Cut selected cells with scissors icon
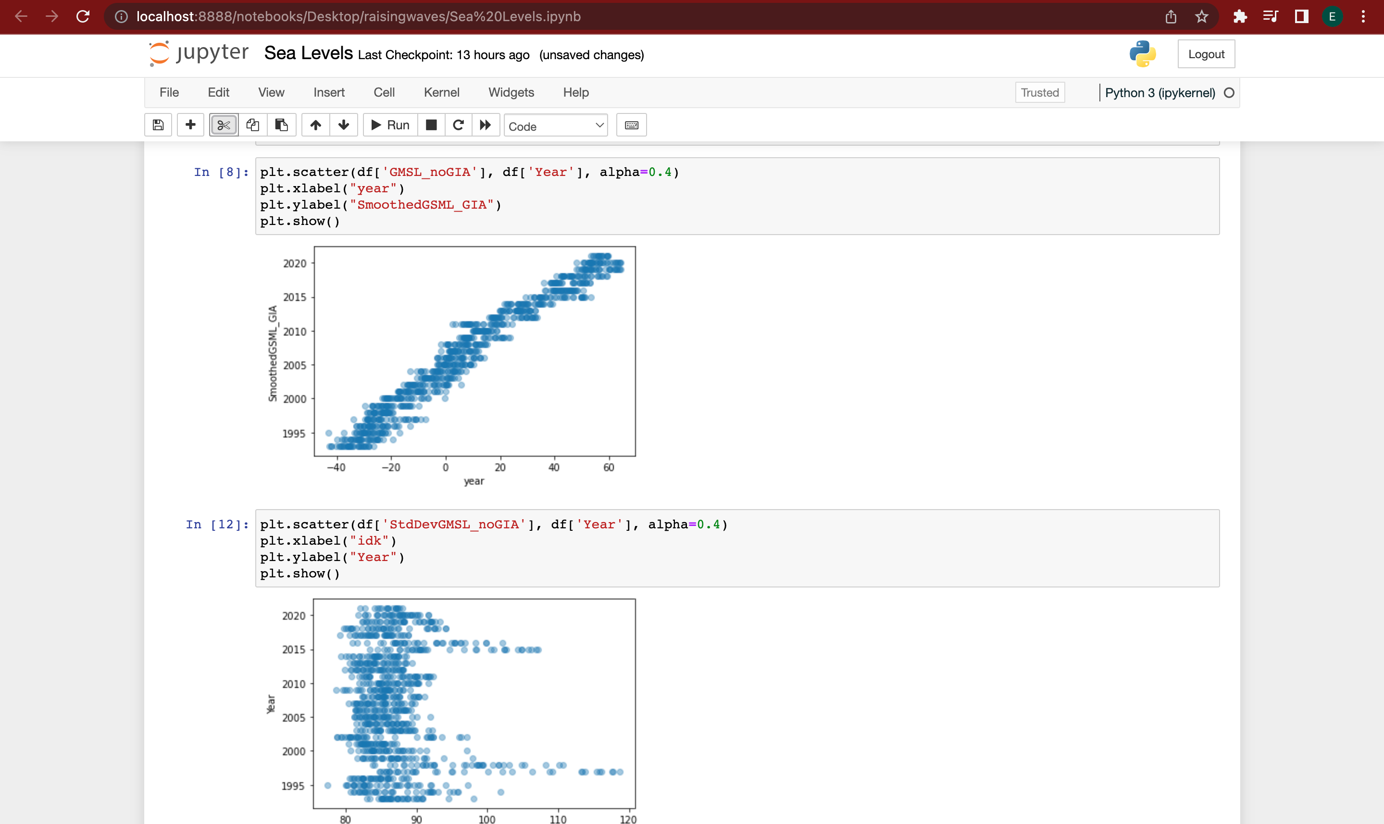This screenshot has width=1384, height=824. (224, 125)
